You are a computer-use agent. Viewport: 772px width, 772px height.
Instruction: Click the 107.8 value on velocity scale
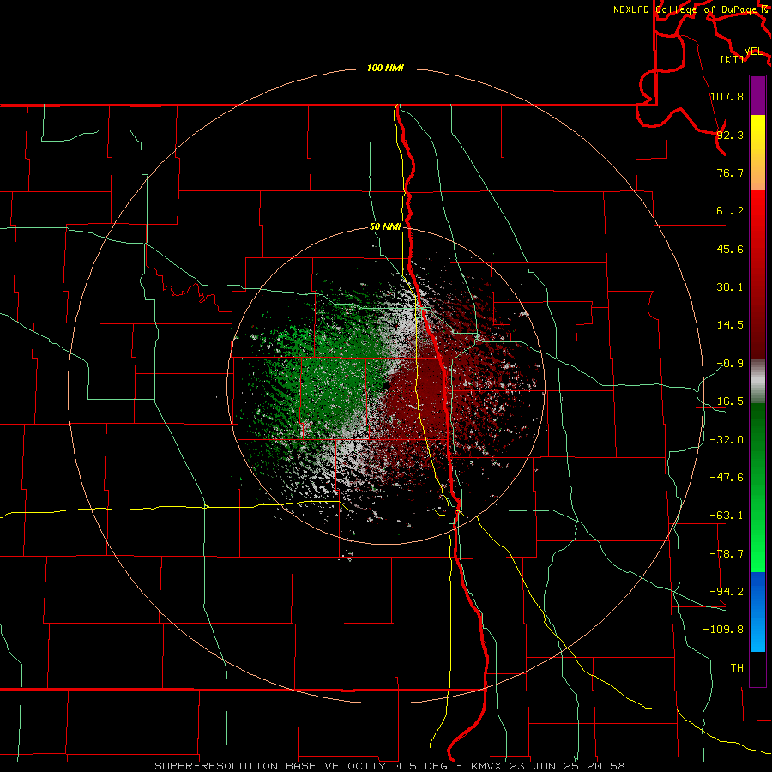pos(727,96)
